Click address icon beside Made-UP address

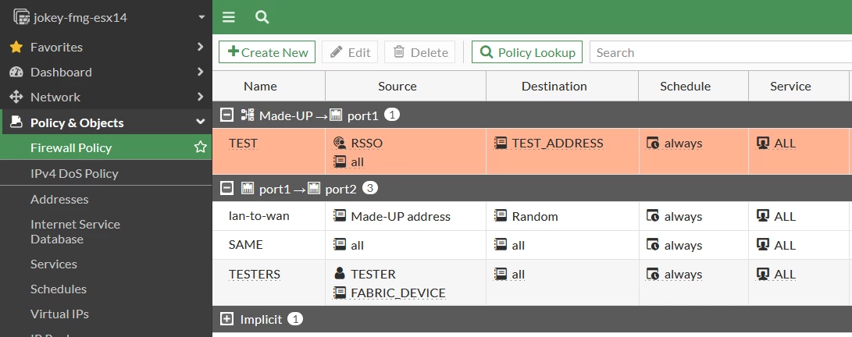340,215
